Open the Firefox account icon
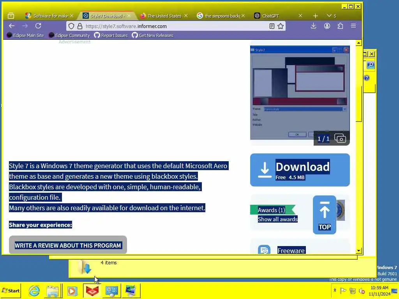Viewport: 399px width, 299px height. [x=327, y=26]
